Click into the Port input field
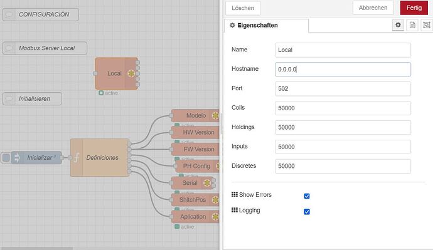Screen dimensions: 433x250 tap(343, 89)
